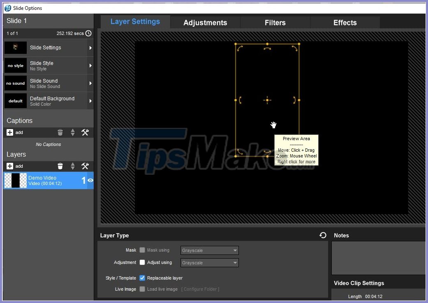Screen dimensions: 428x303
Task: Enable the Adjust using checkbox
Action: (x=142, y=263)
